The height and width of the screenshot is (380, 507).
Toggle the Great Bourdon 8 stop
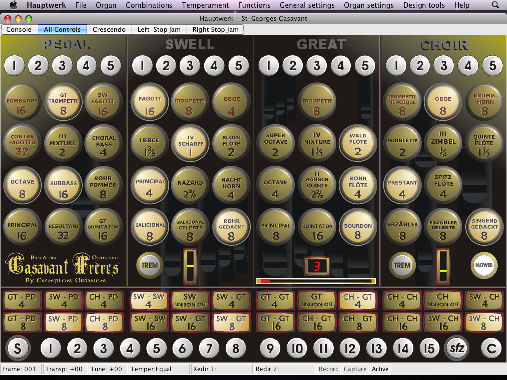point(358,227)
